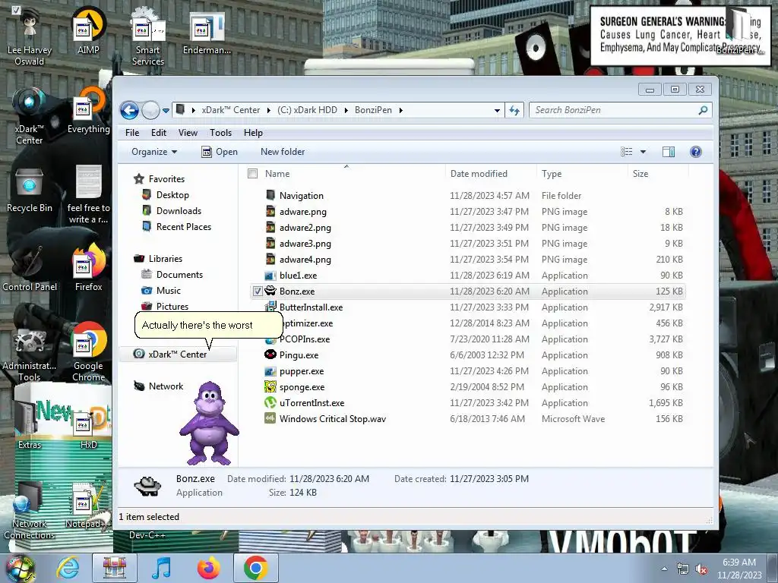Image resolution: width=778 pixels, height=583 pixels.
Task: Select the Navigation folder icon
Action: point(270,195)
